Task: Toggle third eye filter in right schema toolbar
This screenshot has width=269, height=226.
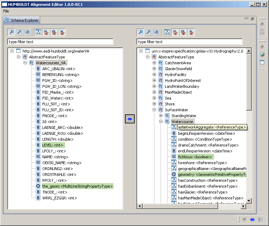Action: click(x=191, y=32)
